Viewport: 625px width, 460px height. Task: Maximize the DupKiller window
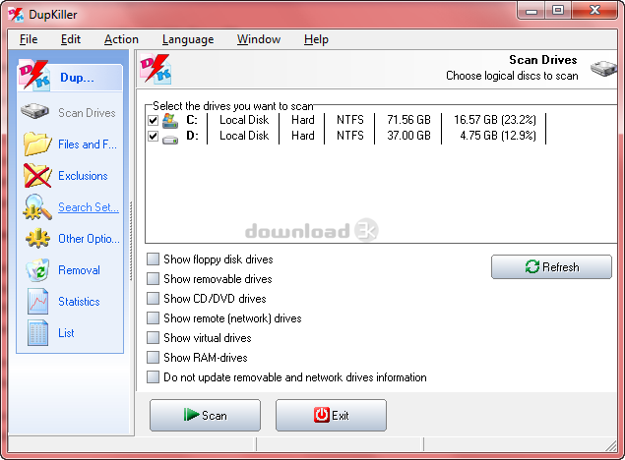tap(558, 10)
